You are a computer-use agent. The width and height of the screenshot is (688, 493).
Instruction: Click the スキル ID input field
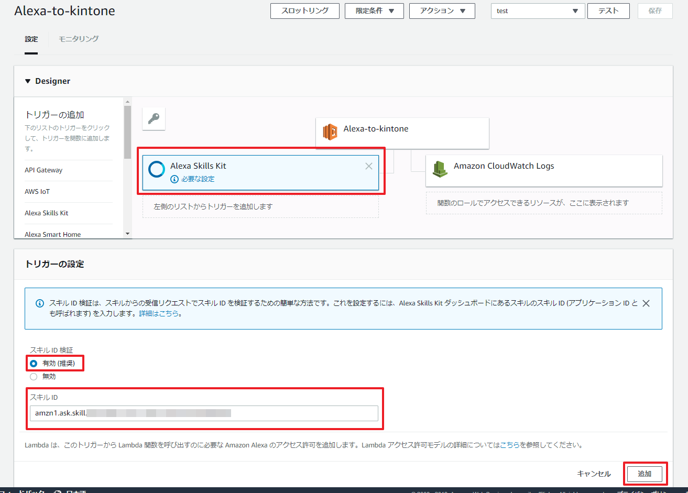click(x=204, y=413)
